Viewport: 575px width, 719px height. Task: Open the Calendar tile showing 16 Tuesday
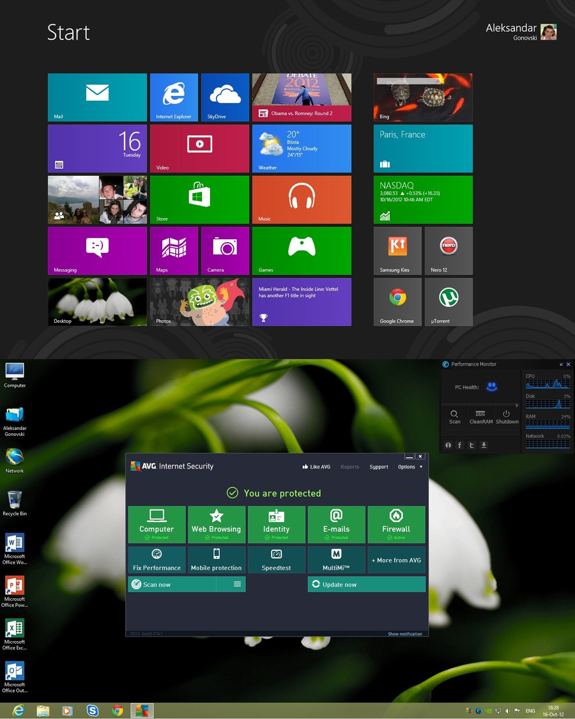(x=97, y=148)
